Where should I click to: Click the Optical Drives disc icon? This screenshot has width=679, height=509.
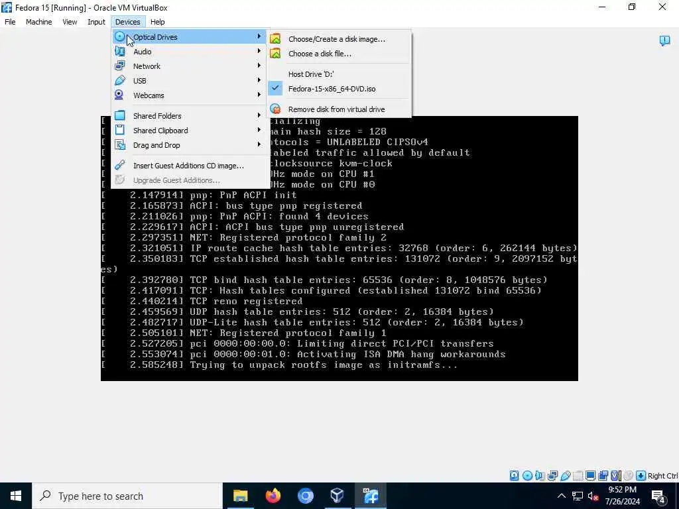coord(120,37)
